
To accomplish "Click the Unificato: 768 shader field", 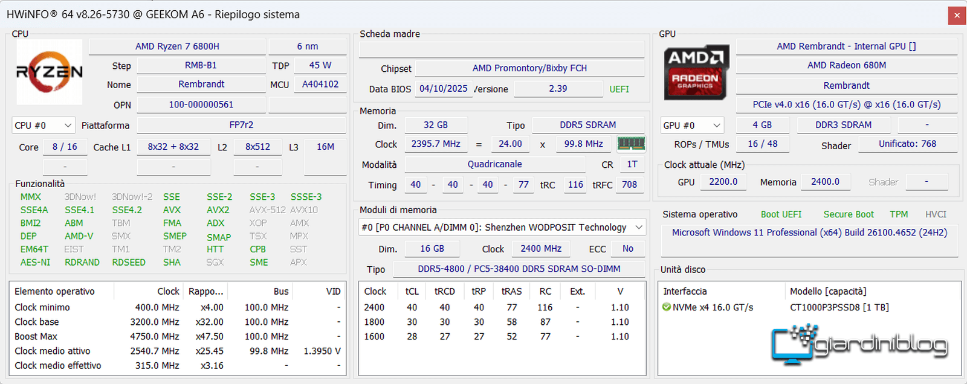I will tap(907, 144).
